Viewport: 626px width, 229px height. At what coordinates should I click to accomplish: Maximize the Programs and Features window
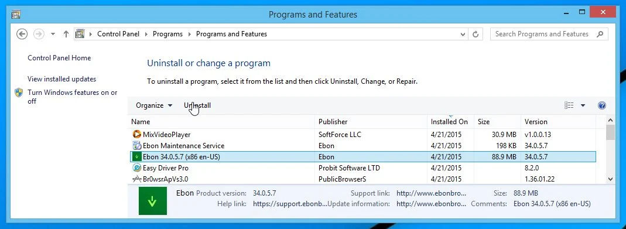coord(583,12)
